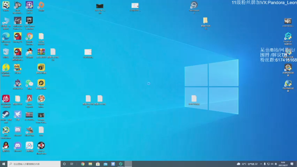Expand the hidden system tray icons
This screenshot has height=167, width=297.
point(261,164)
